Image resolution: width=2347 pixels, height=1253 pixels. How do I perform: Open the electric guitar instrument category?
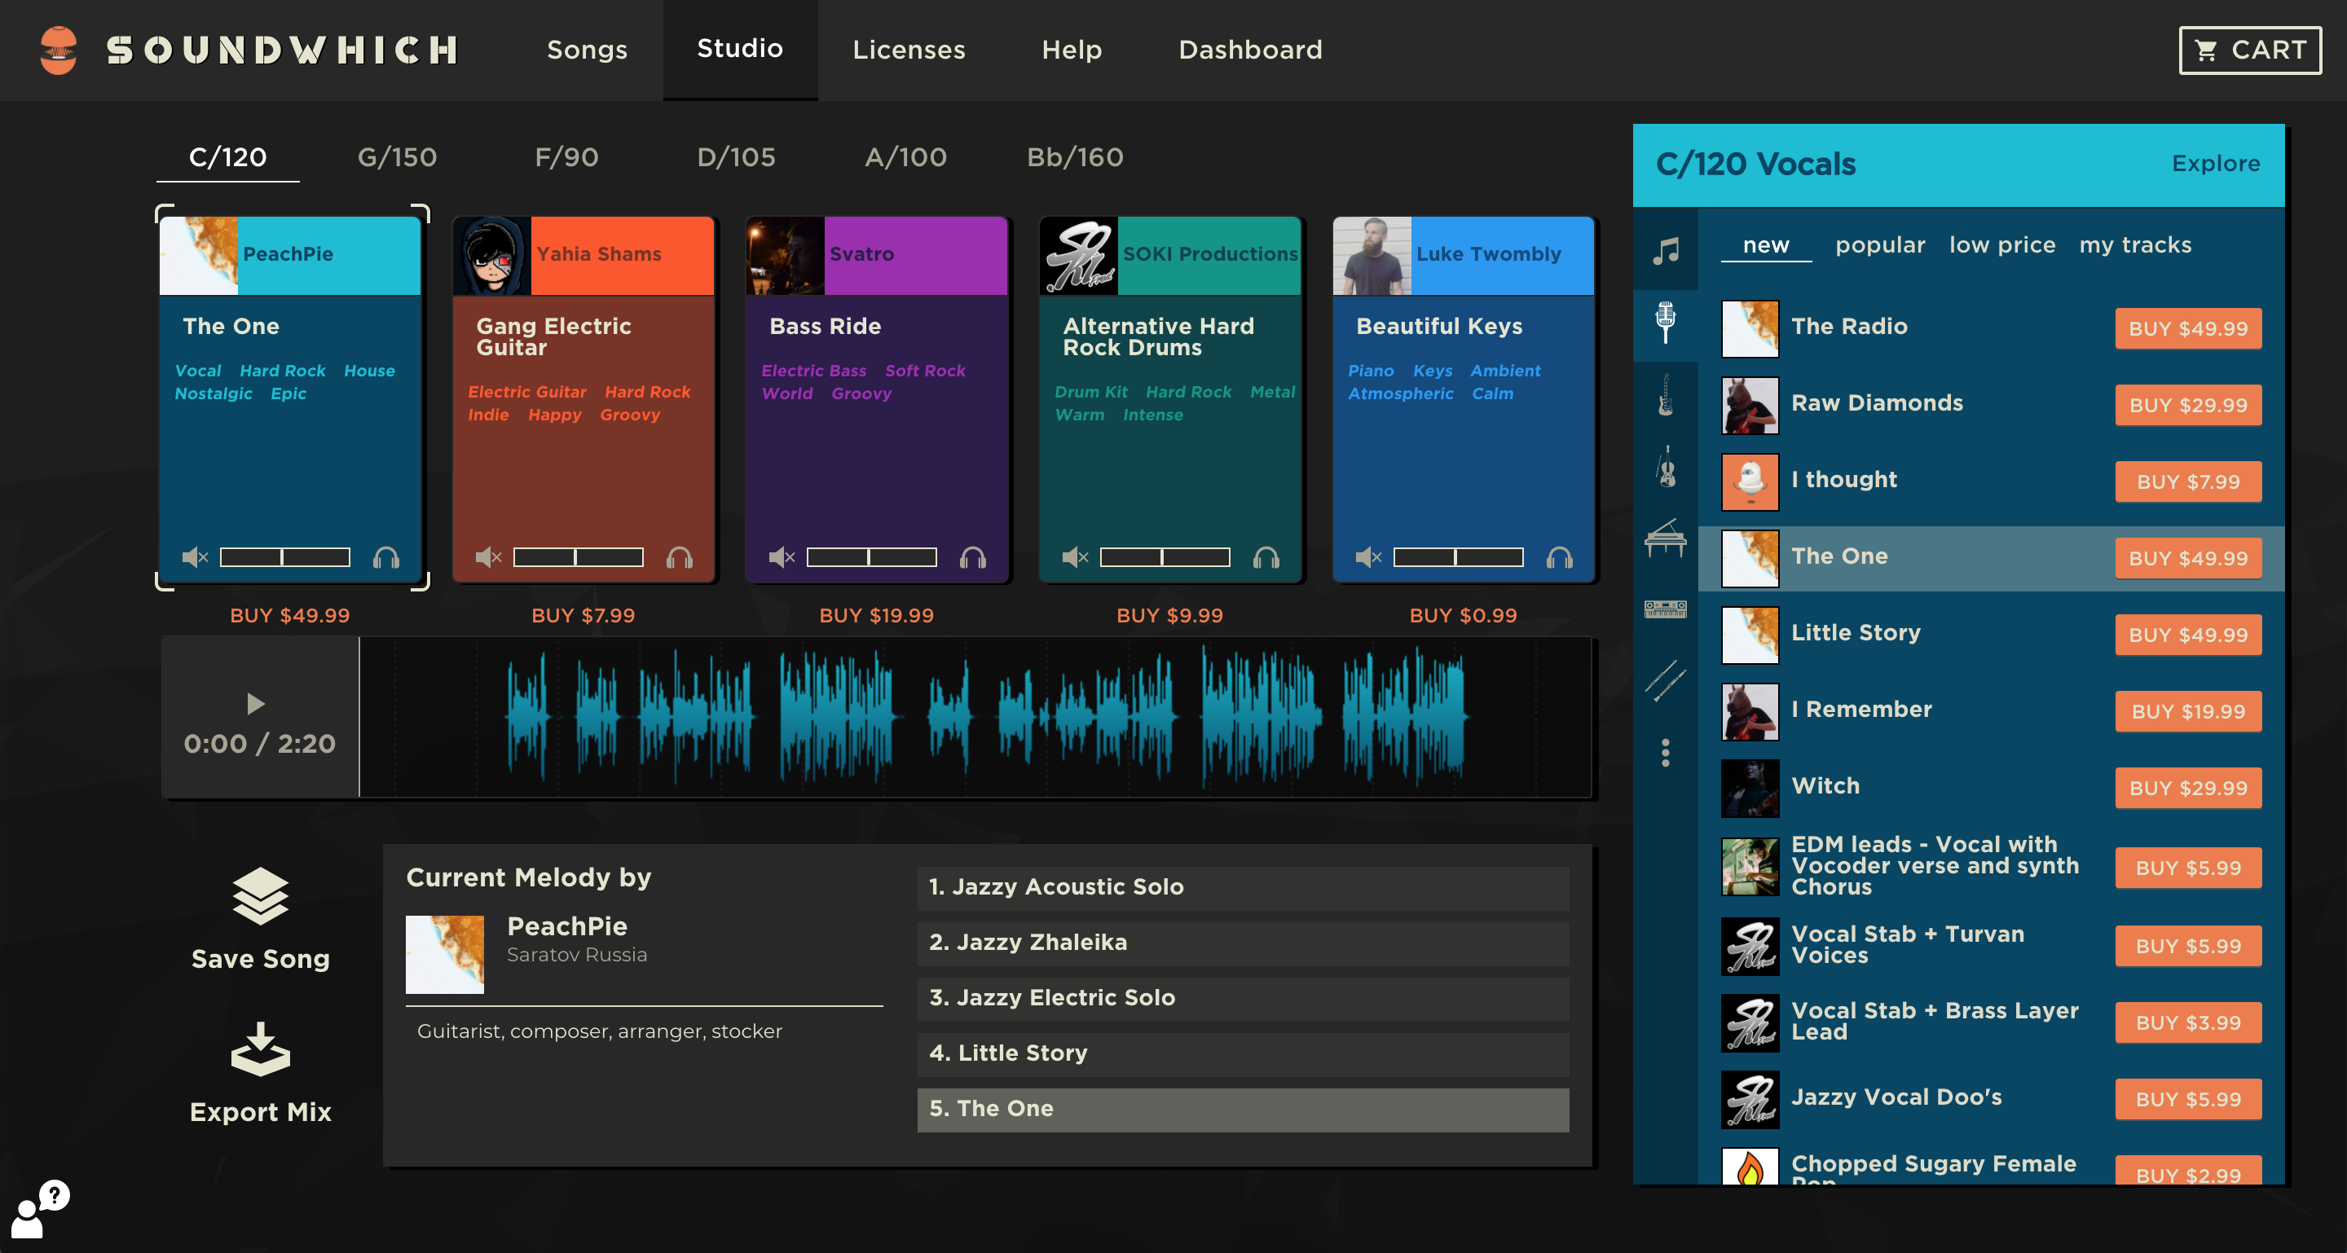point(1665,395)
